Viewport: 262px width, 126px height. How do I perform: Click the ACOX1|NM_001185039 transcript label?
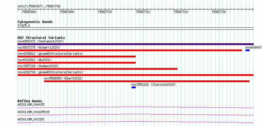(34, 112)
